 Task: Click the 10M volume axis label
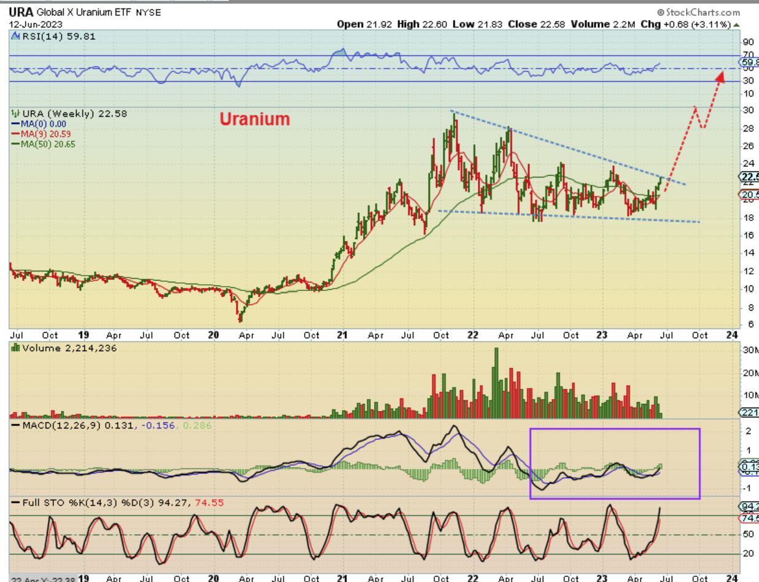(x=750, y=395)
